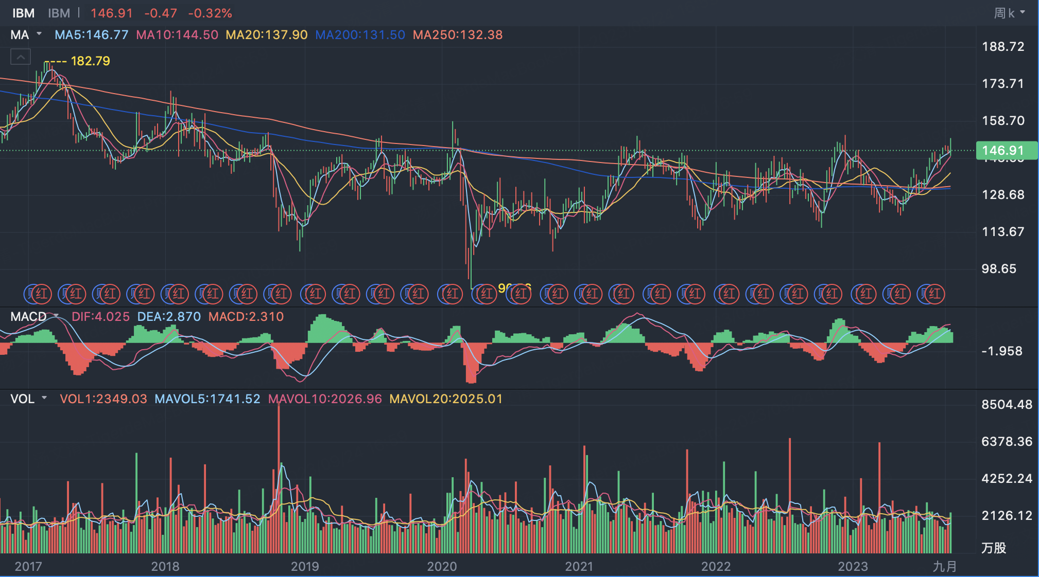Viewport: 1039px width, 577px height.
Task: Click the 2023 time axis label
Action: point(853,567)
